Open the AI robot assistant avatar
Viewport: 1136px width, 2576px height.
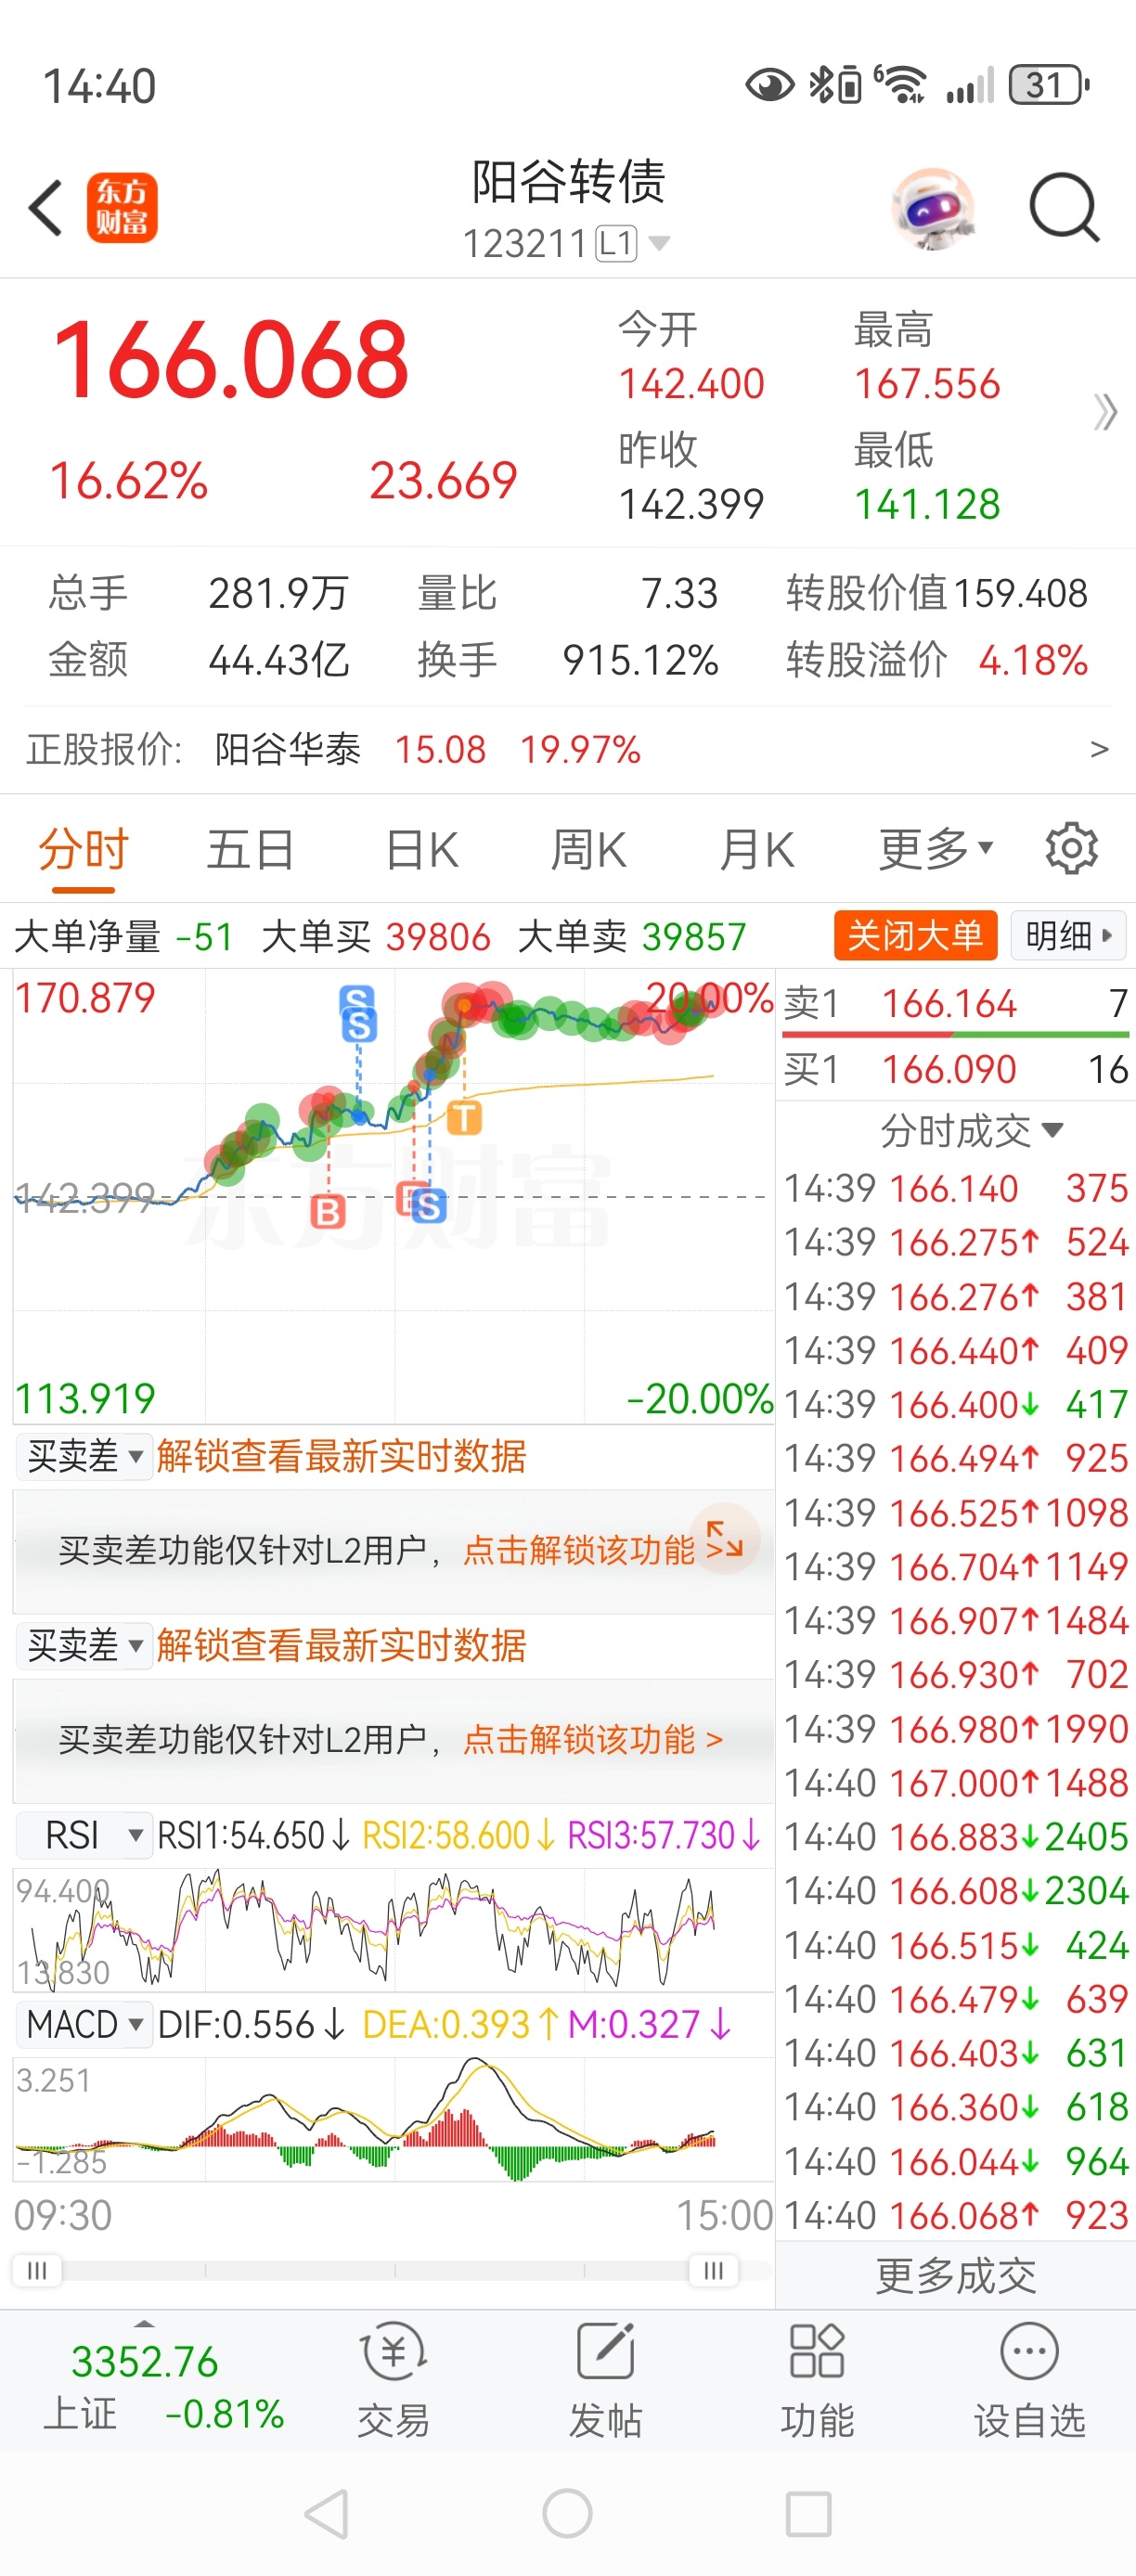(x=933, y=208)
